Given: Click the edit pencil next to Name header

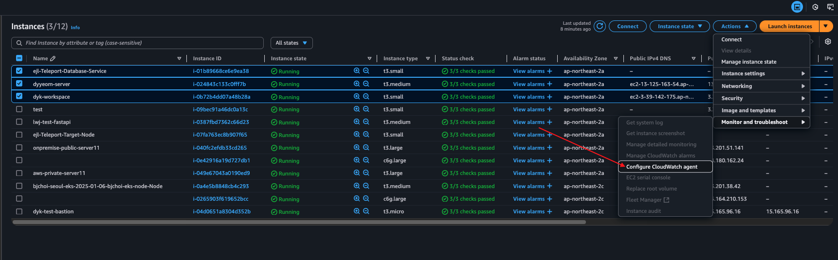Looking at the screenshot, I should (x=53, y=58).
